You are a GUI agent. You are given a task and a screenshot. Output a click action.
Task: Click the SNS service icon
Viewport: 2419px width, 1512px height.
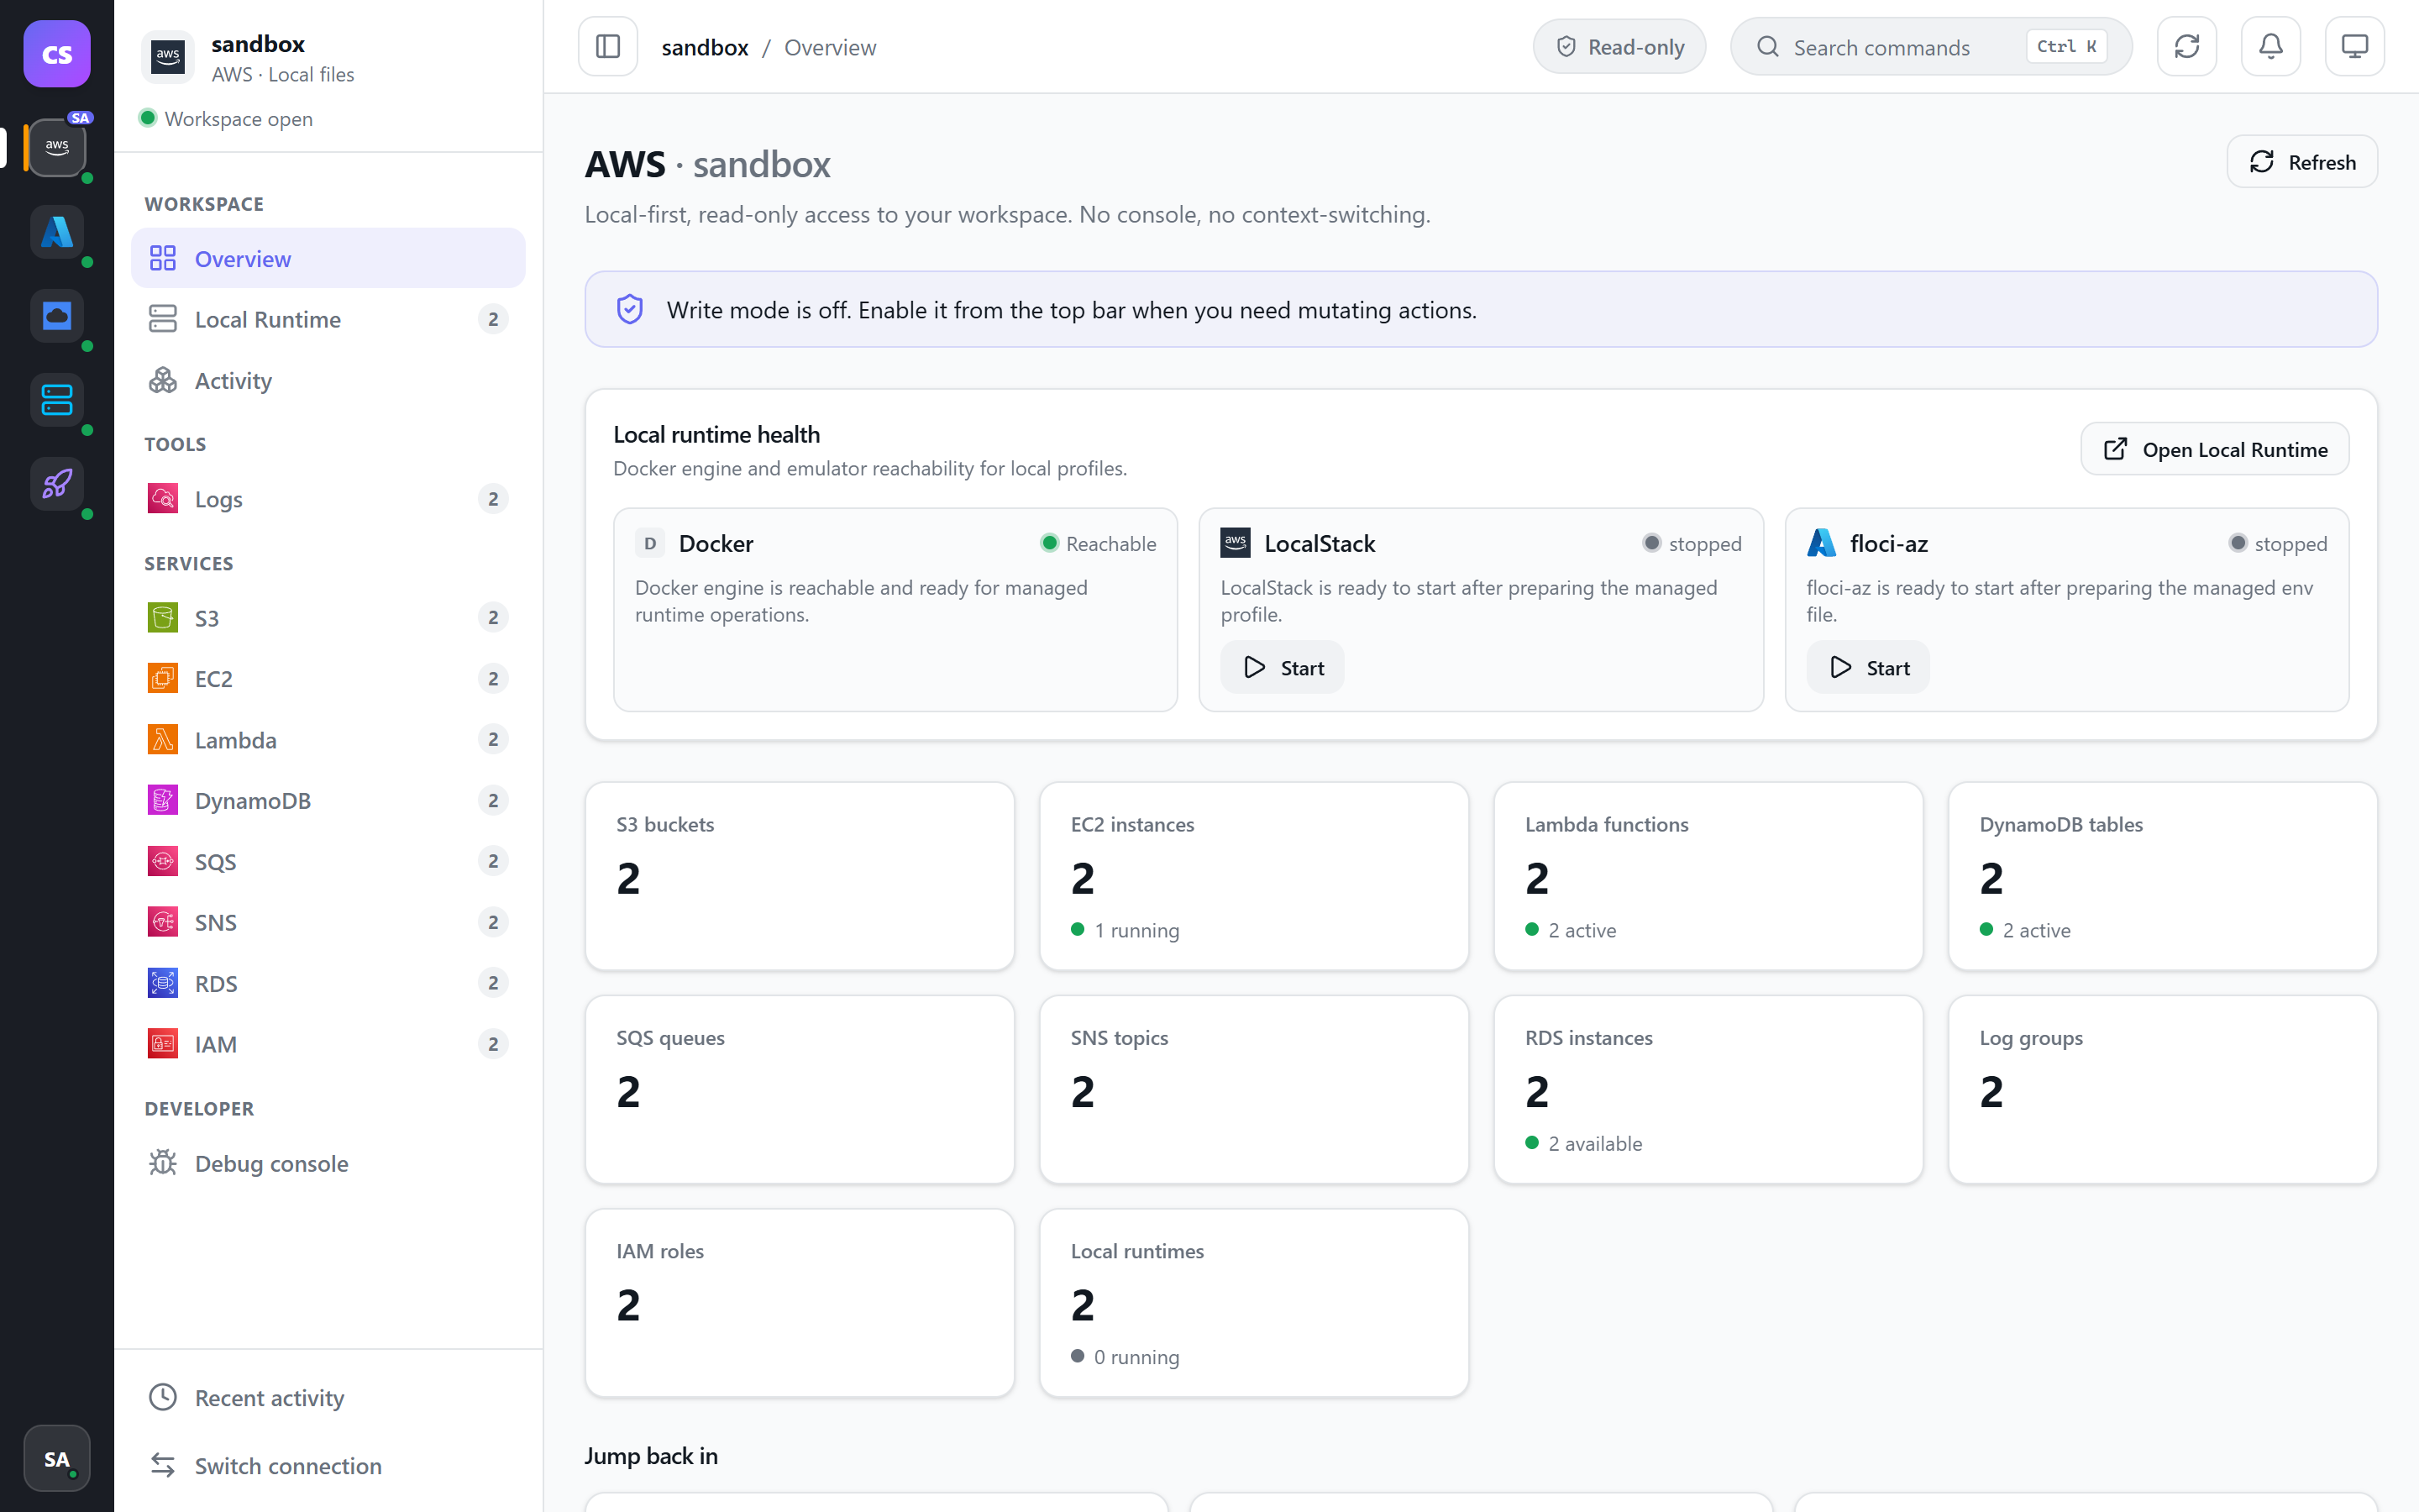(x=163, y=922)
